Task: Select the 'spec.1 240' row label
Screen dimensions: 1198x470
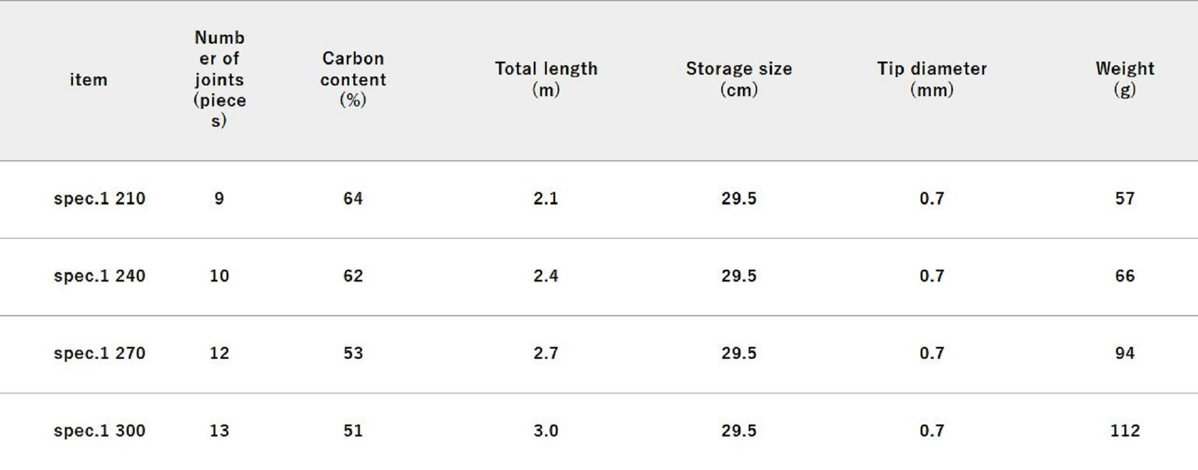Action: (x=99, y=276)
